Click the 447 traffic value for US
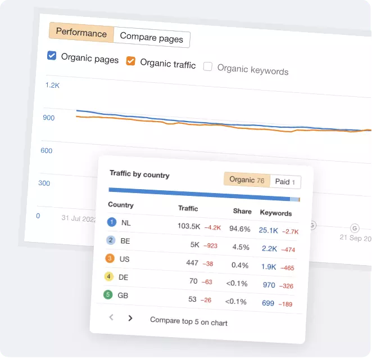372x358 pixels. (192, 262)
